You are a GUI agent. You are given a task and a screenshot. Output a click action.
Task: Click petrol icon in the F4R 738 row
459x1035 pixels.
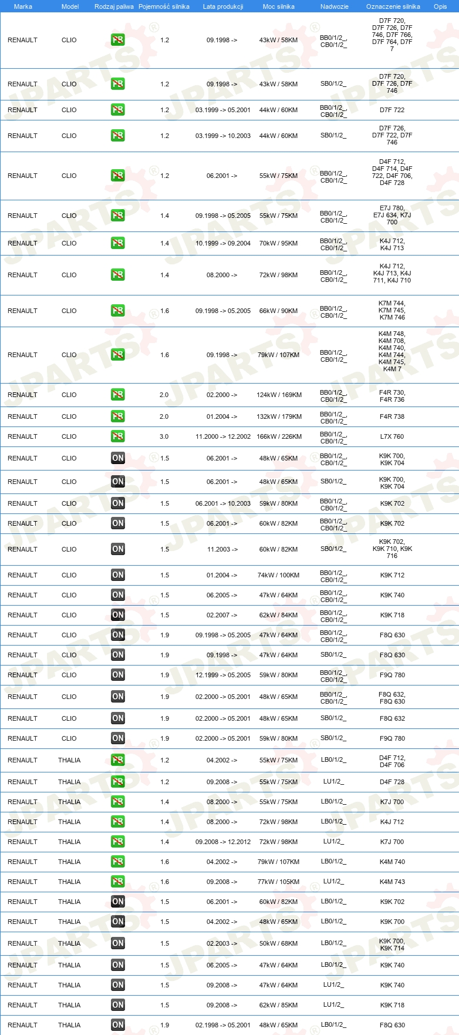(118, 416)
